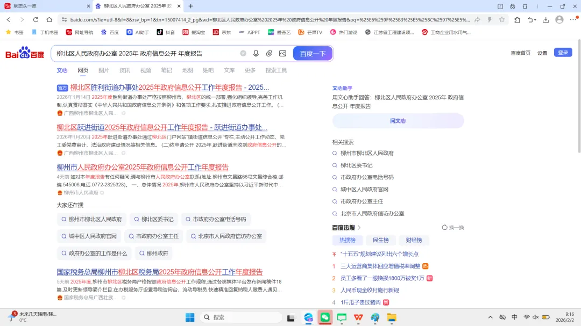Screen dimensions: 581x326
Task: Refresh hot list with 换一换
Action: [453, 228]
